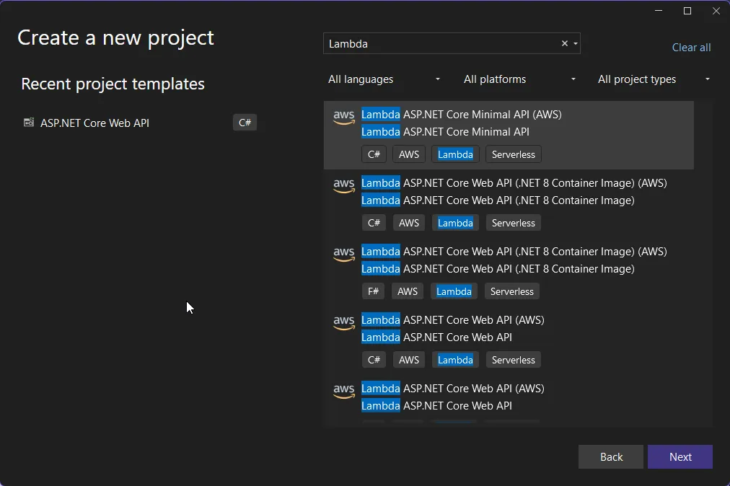Select the Lambda tag on the first template

pos(454,154)
